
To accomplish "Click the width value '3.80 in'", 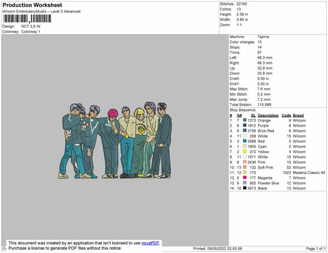I will [242, 20].
